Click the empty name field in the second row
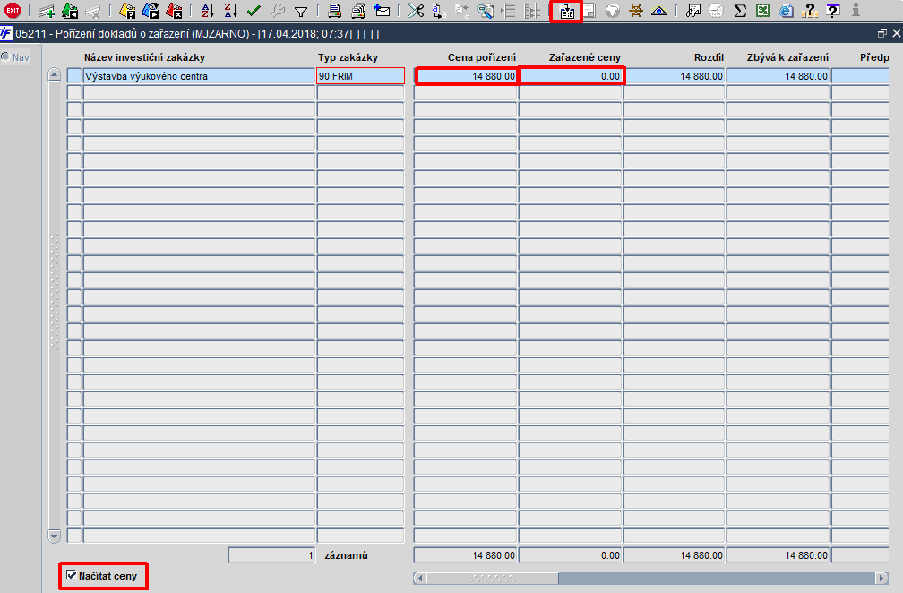Viewport: 903px width, 593px height. (199, 92)
